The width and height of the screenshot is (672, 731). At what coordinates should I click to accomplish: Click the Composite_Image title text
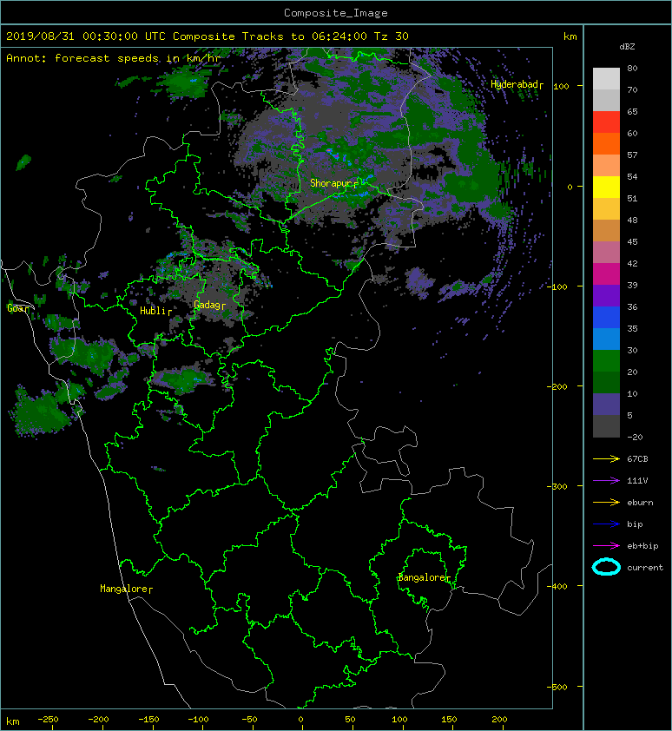coord(336,13)
